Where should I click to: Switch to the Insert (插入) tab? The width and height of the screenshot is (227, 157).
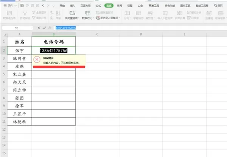72,6
